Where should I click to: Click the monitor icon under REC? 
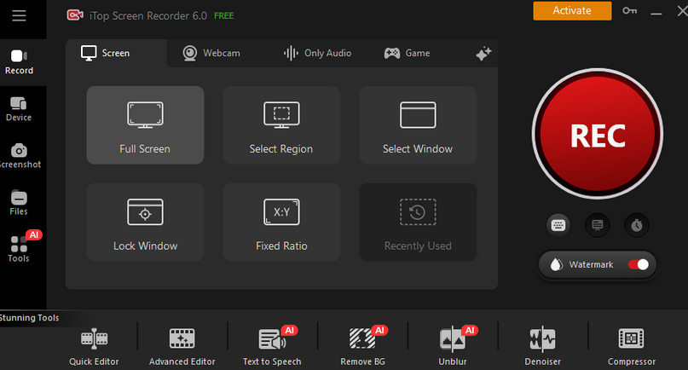[x=598, y=225]
